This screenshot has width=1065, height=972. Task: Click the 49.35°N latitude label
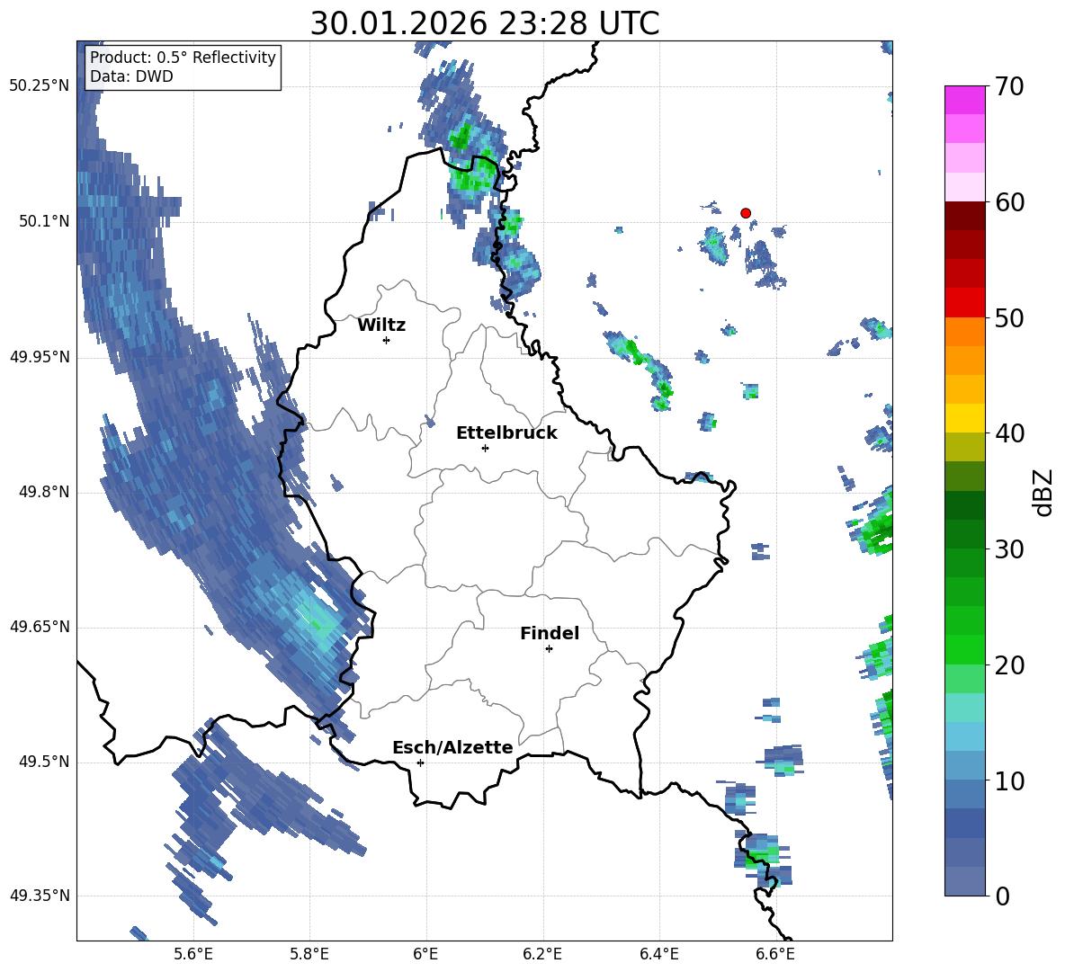[x=40, y=896]
